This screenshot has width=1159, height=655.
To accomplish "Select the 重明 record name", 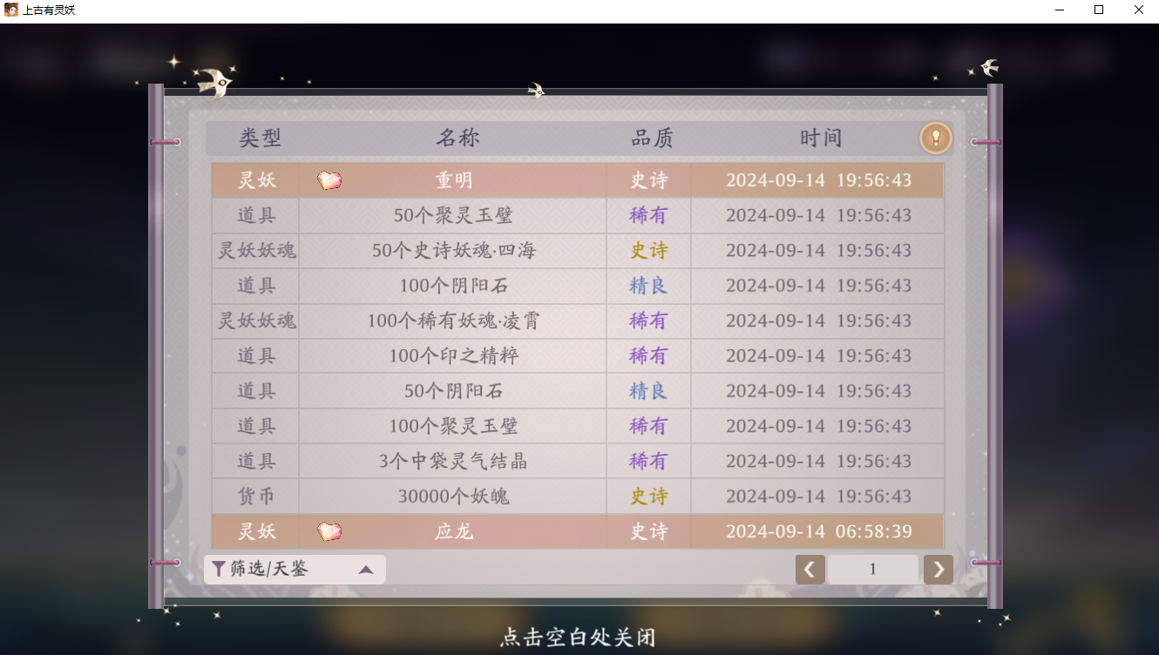I will [x=454, y=180].
